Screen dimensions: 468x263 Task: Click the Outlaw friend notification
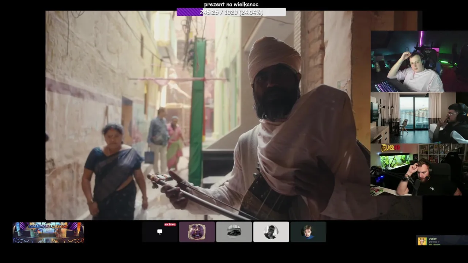(x=442, y=240)
